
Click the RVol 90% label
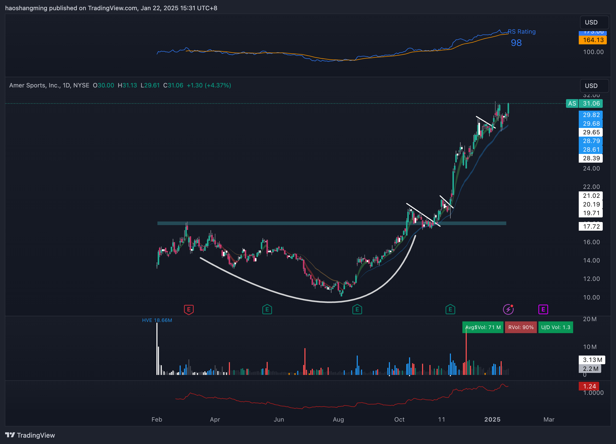520,327
